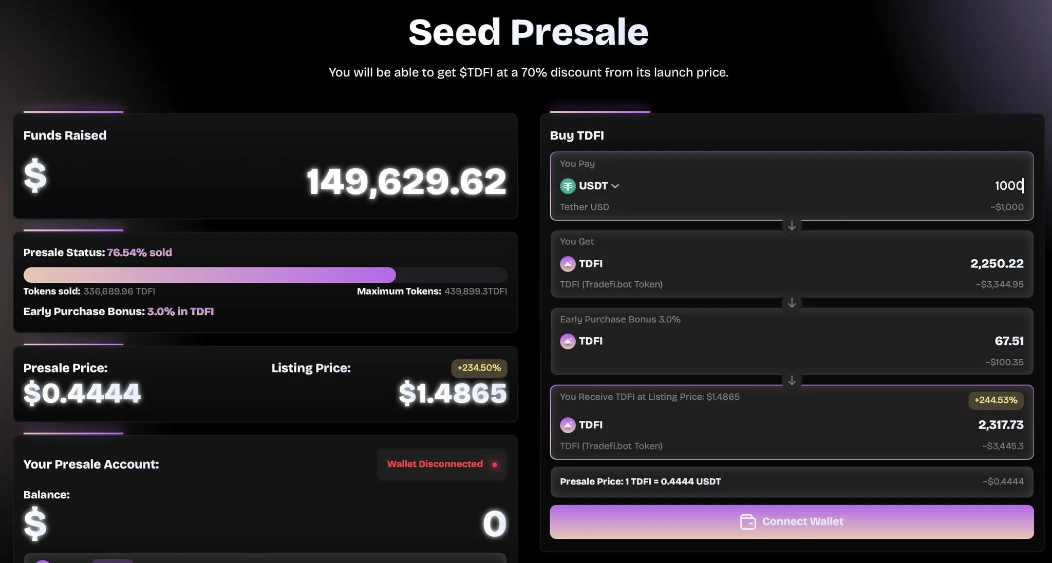Click the Connect Wallet button
The height and width of the screenshot is (563, 1052).
(x=792, y=521)
